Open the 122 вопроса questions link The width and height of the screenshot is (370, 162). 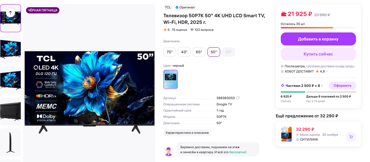coord(202,30)
